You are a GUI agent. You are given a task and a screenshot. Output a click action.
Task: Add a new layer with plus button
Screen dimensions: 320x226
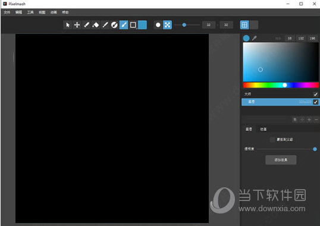309,120
